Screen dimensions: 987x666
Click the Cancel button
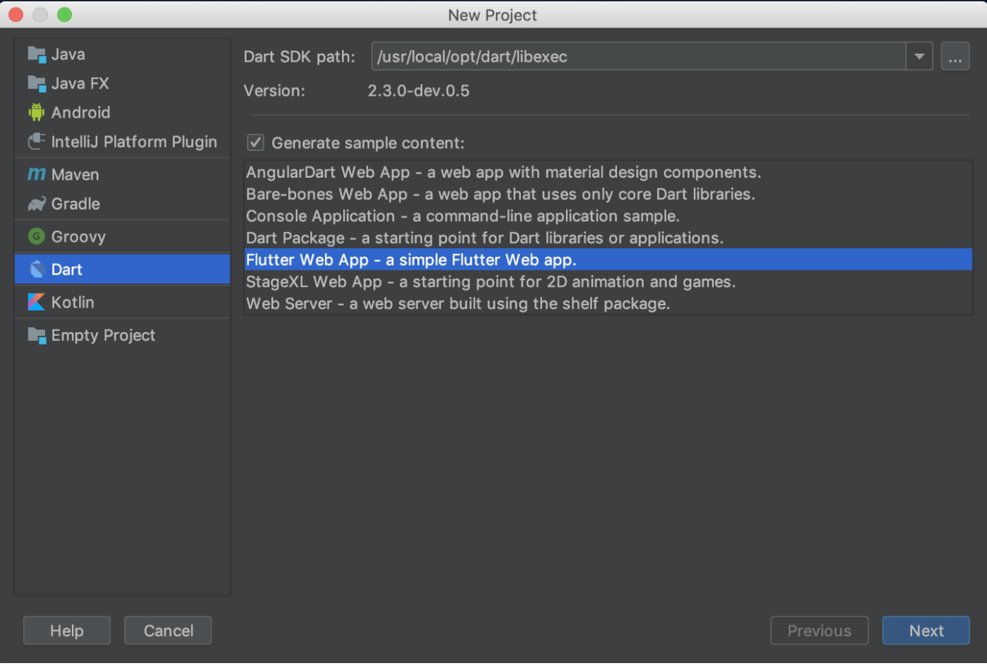click(x=168, y=630)
